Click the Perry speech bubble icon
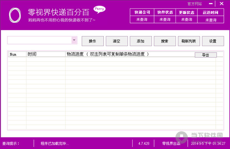 coord(99,9)
